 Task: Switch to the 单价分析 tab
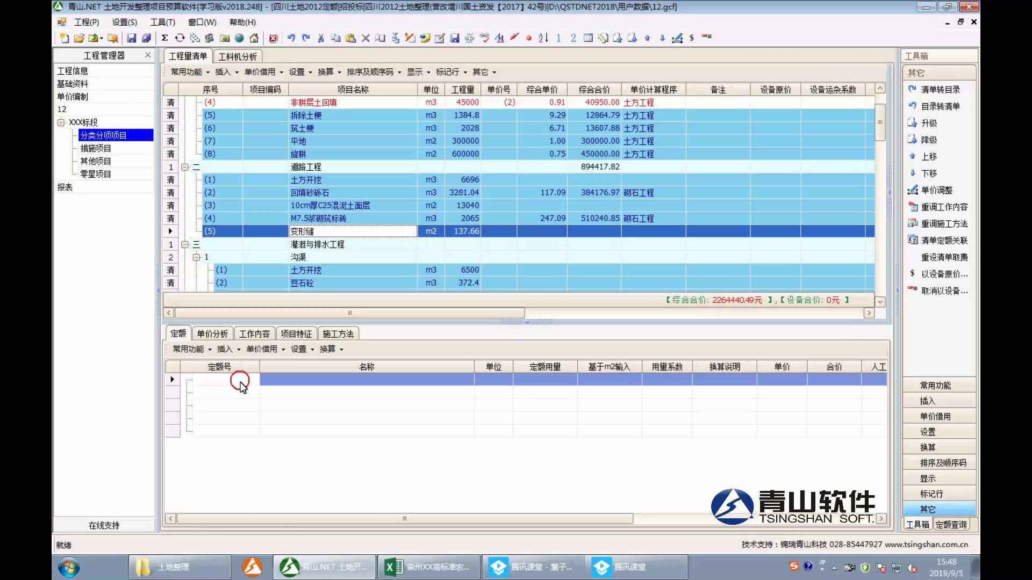pyautogui.click(x=212, y=334)
